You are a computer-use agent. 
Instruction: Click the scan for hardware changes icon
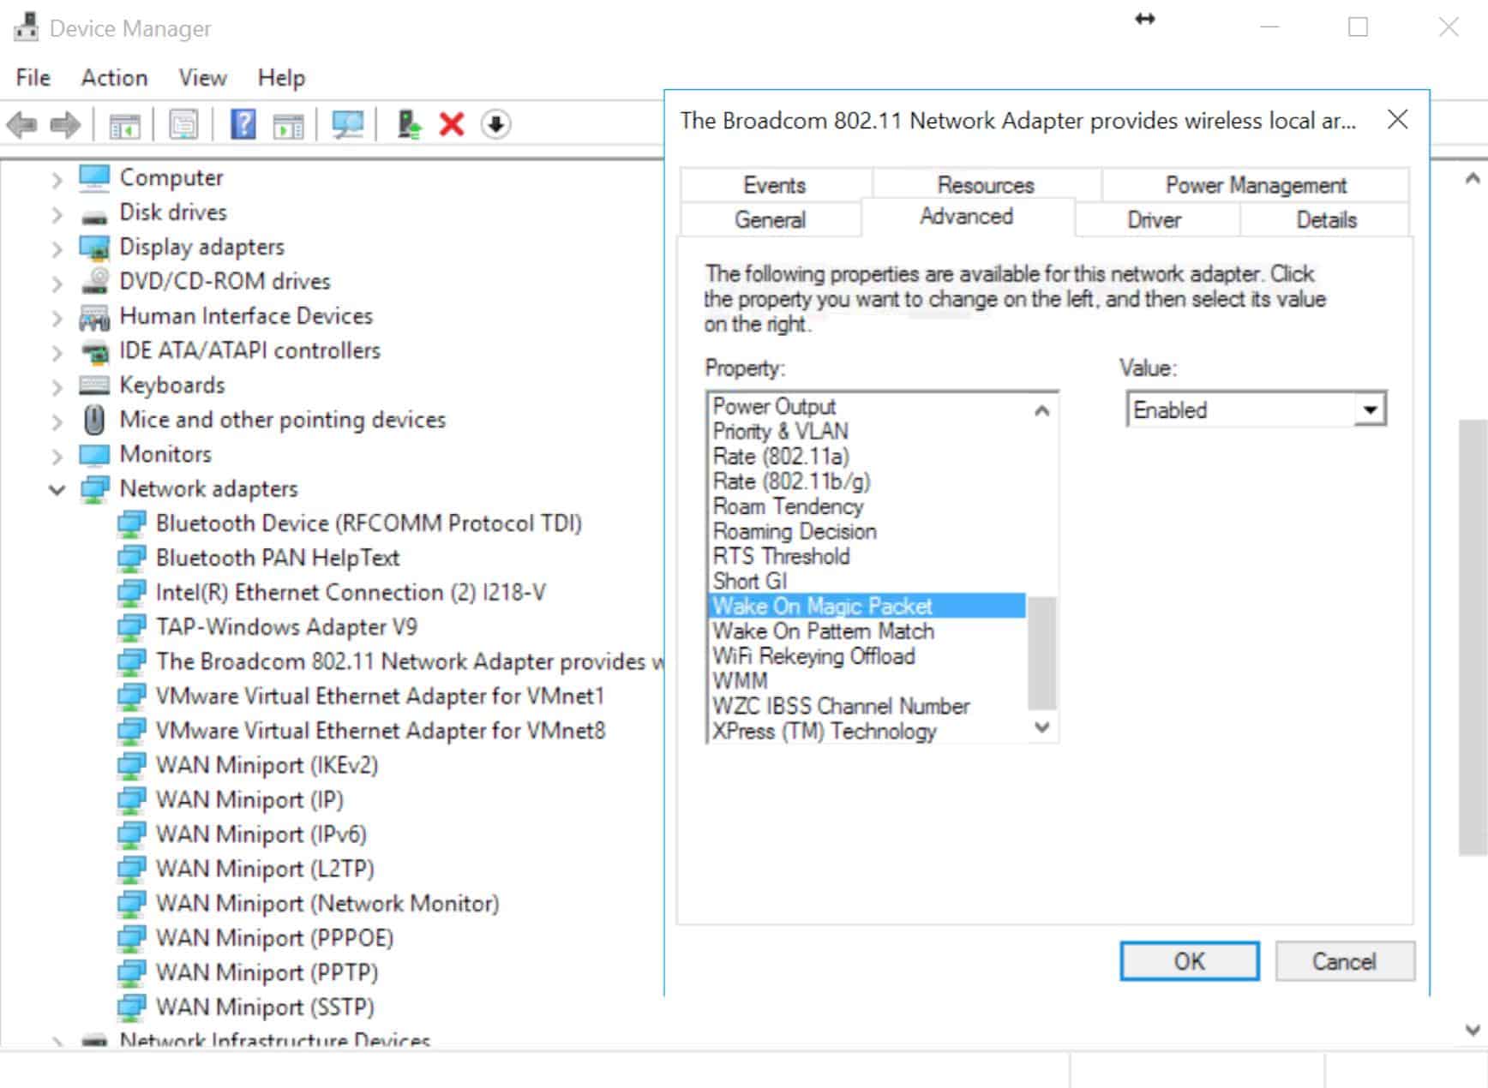[x=348, y=125]
